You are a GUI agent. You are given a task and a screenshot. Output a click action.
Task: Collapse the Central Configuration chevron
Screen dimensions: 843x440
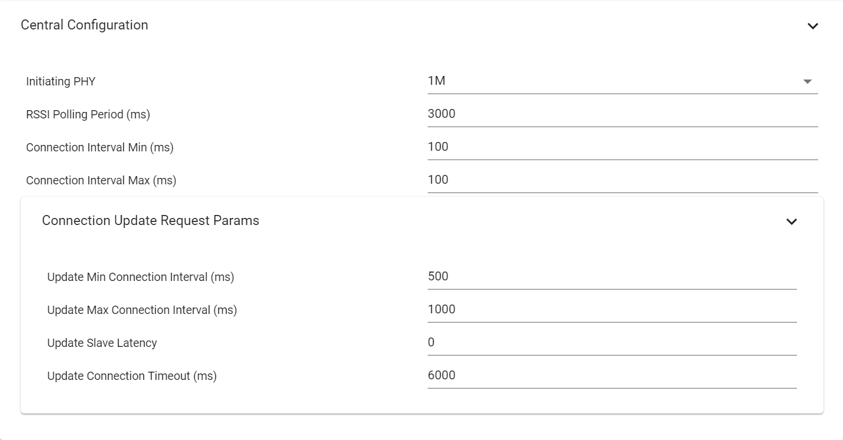coord(813,26)
